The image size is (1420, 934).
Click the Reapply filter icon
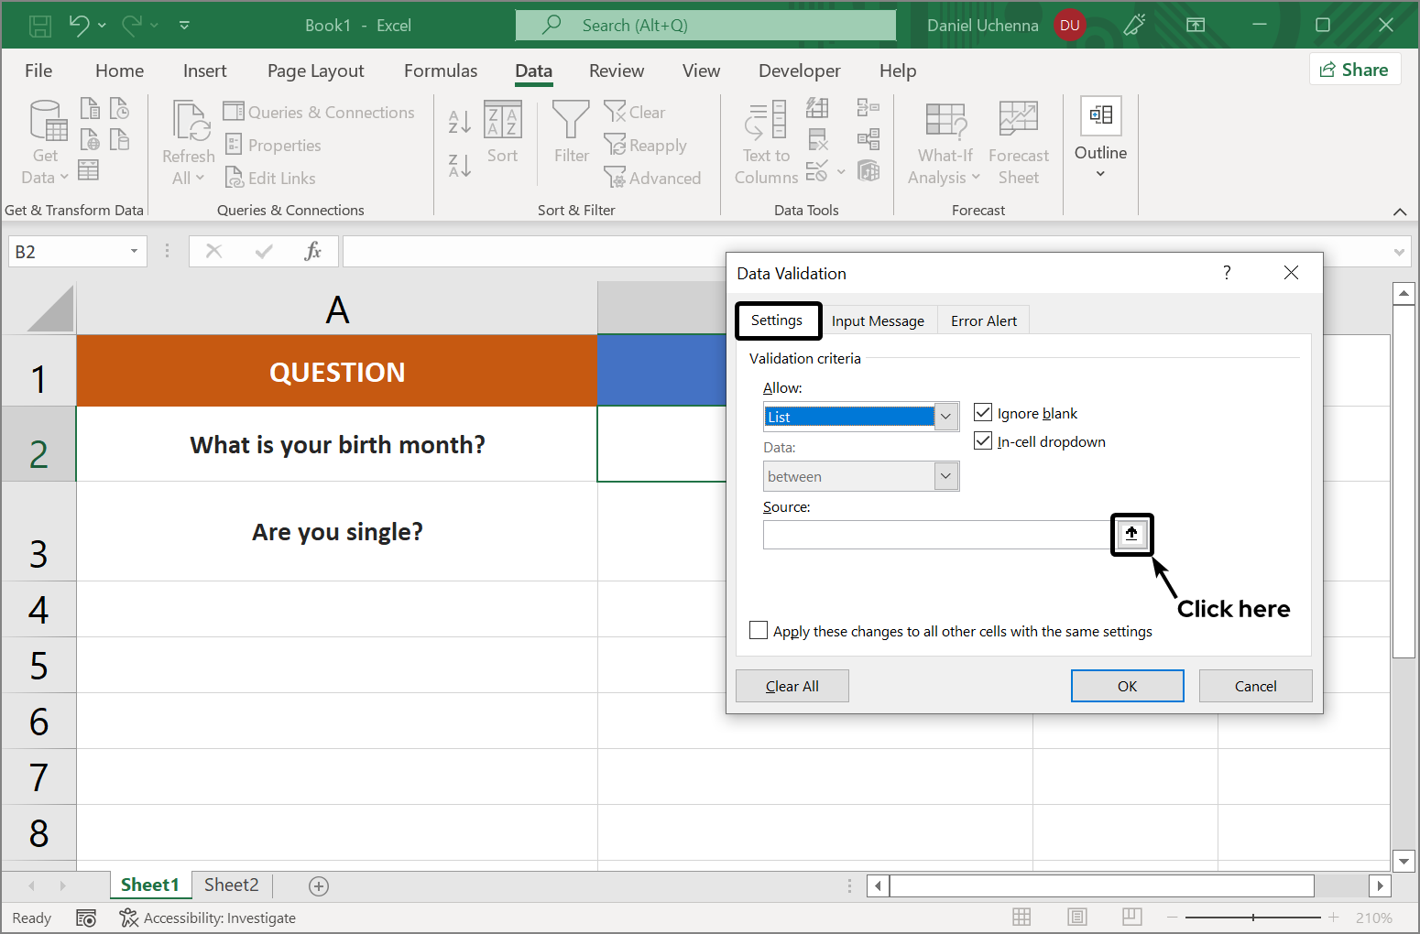[x=646, y=145]
